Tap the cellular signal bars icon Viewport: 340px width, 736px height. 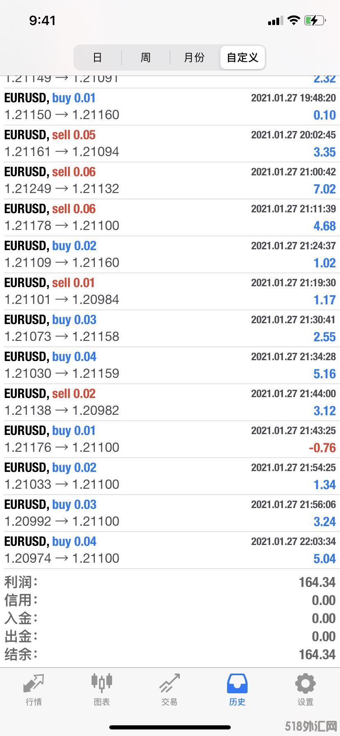click(276, 21)
